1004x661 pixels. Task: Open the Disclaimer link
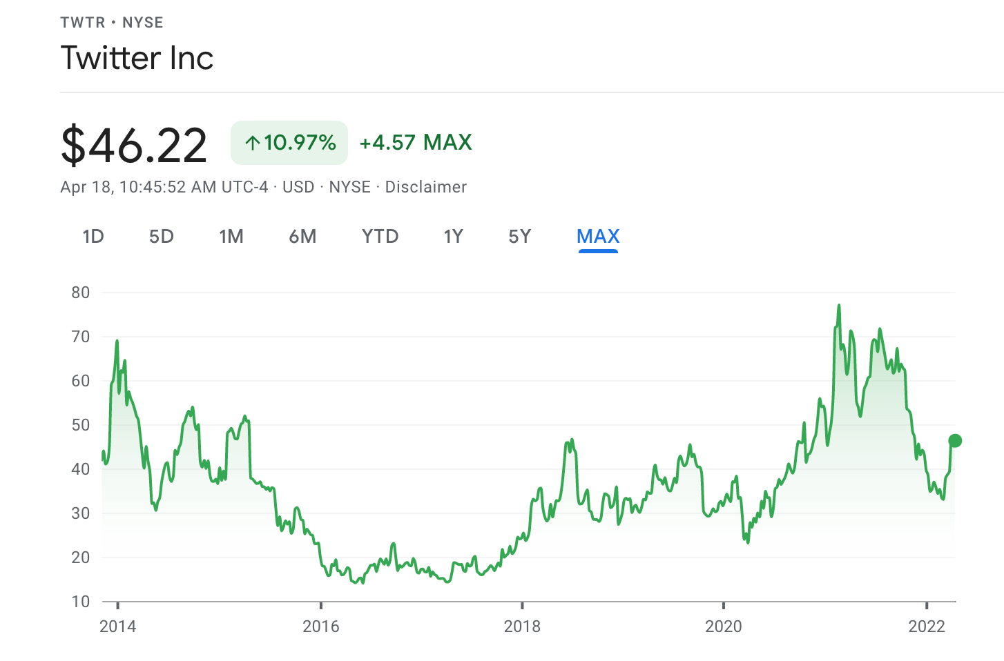(425, 187)
